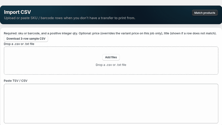Open file picker with Add files
Viewport: 222px width, 125px height.
pos(111,57)
